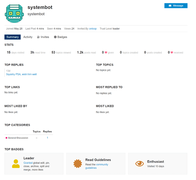
Task: Click the replies count 1 link
Action: tap(47, 138)
